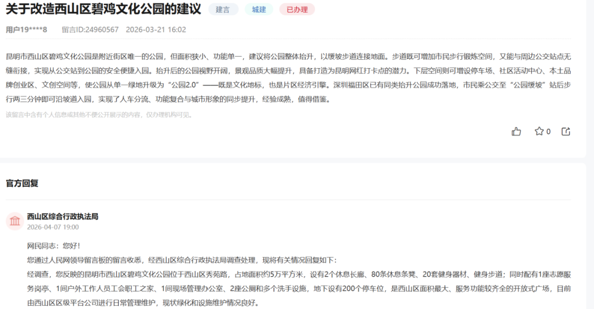
Task: Open the profile of 用户19****8
Action: pyautogui.click(x=26, y=30)
